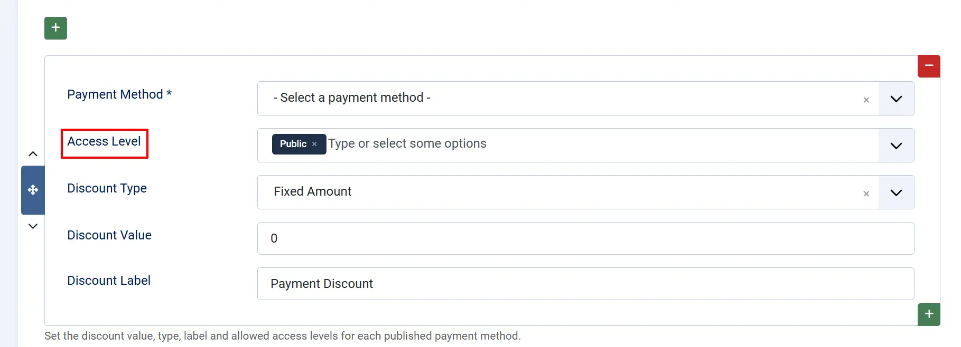Open the Discount Type dropdown arrow
The width and height of the screenshot is (961, 347).
coord(896,192)
